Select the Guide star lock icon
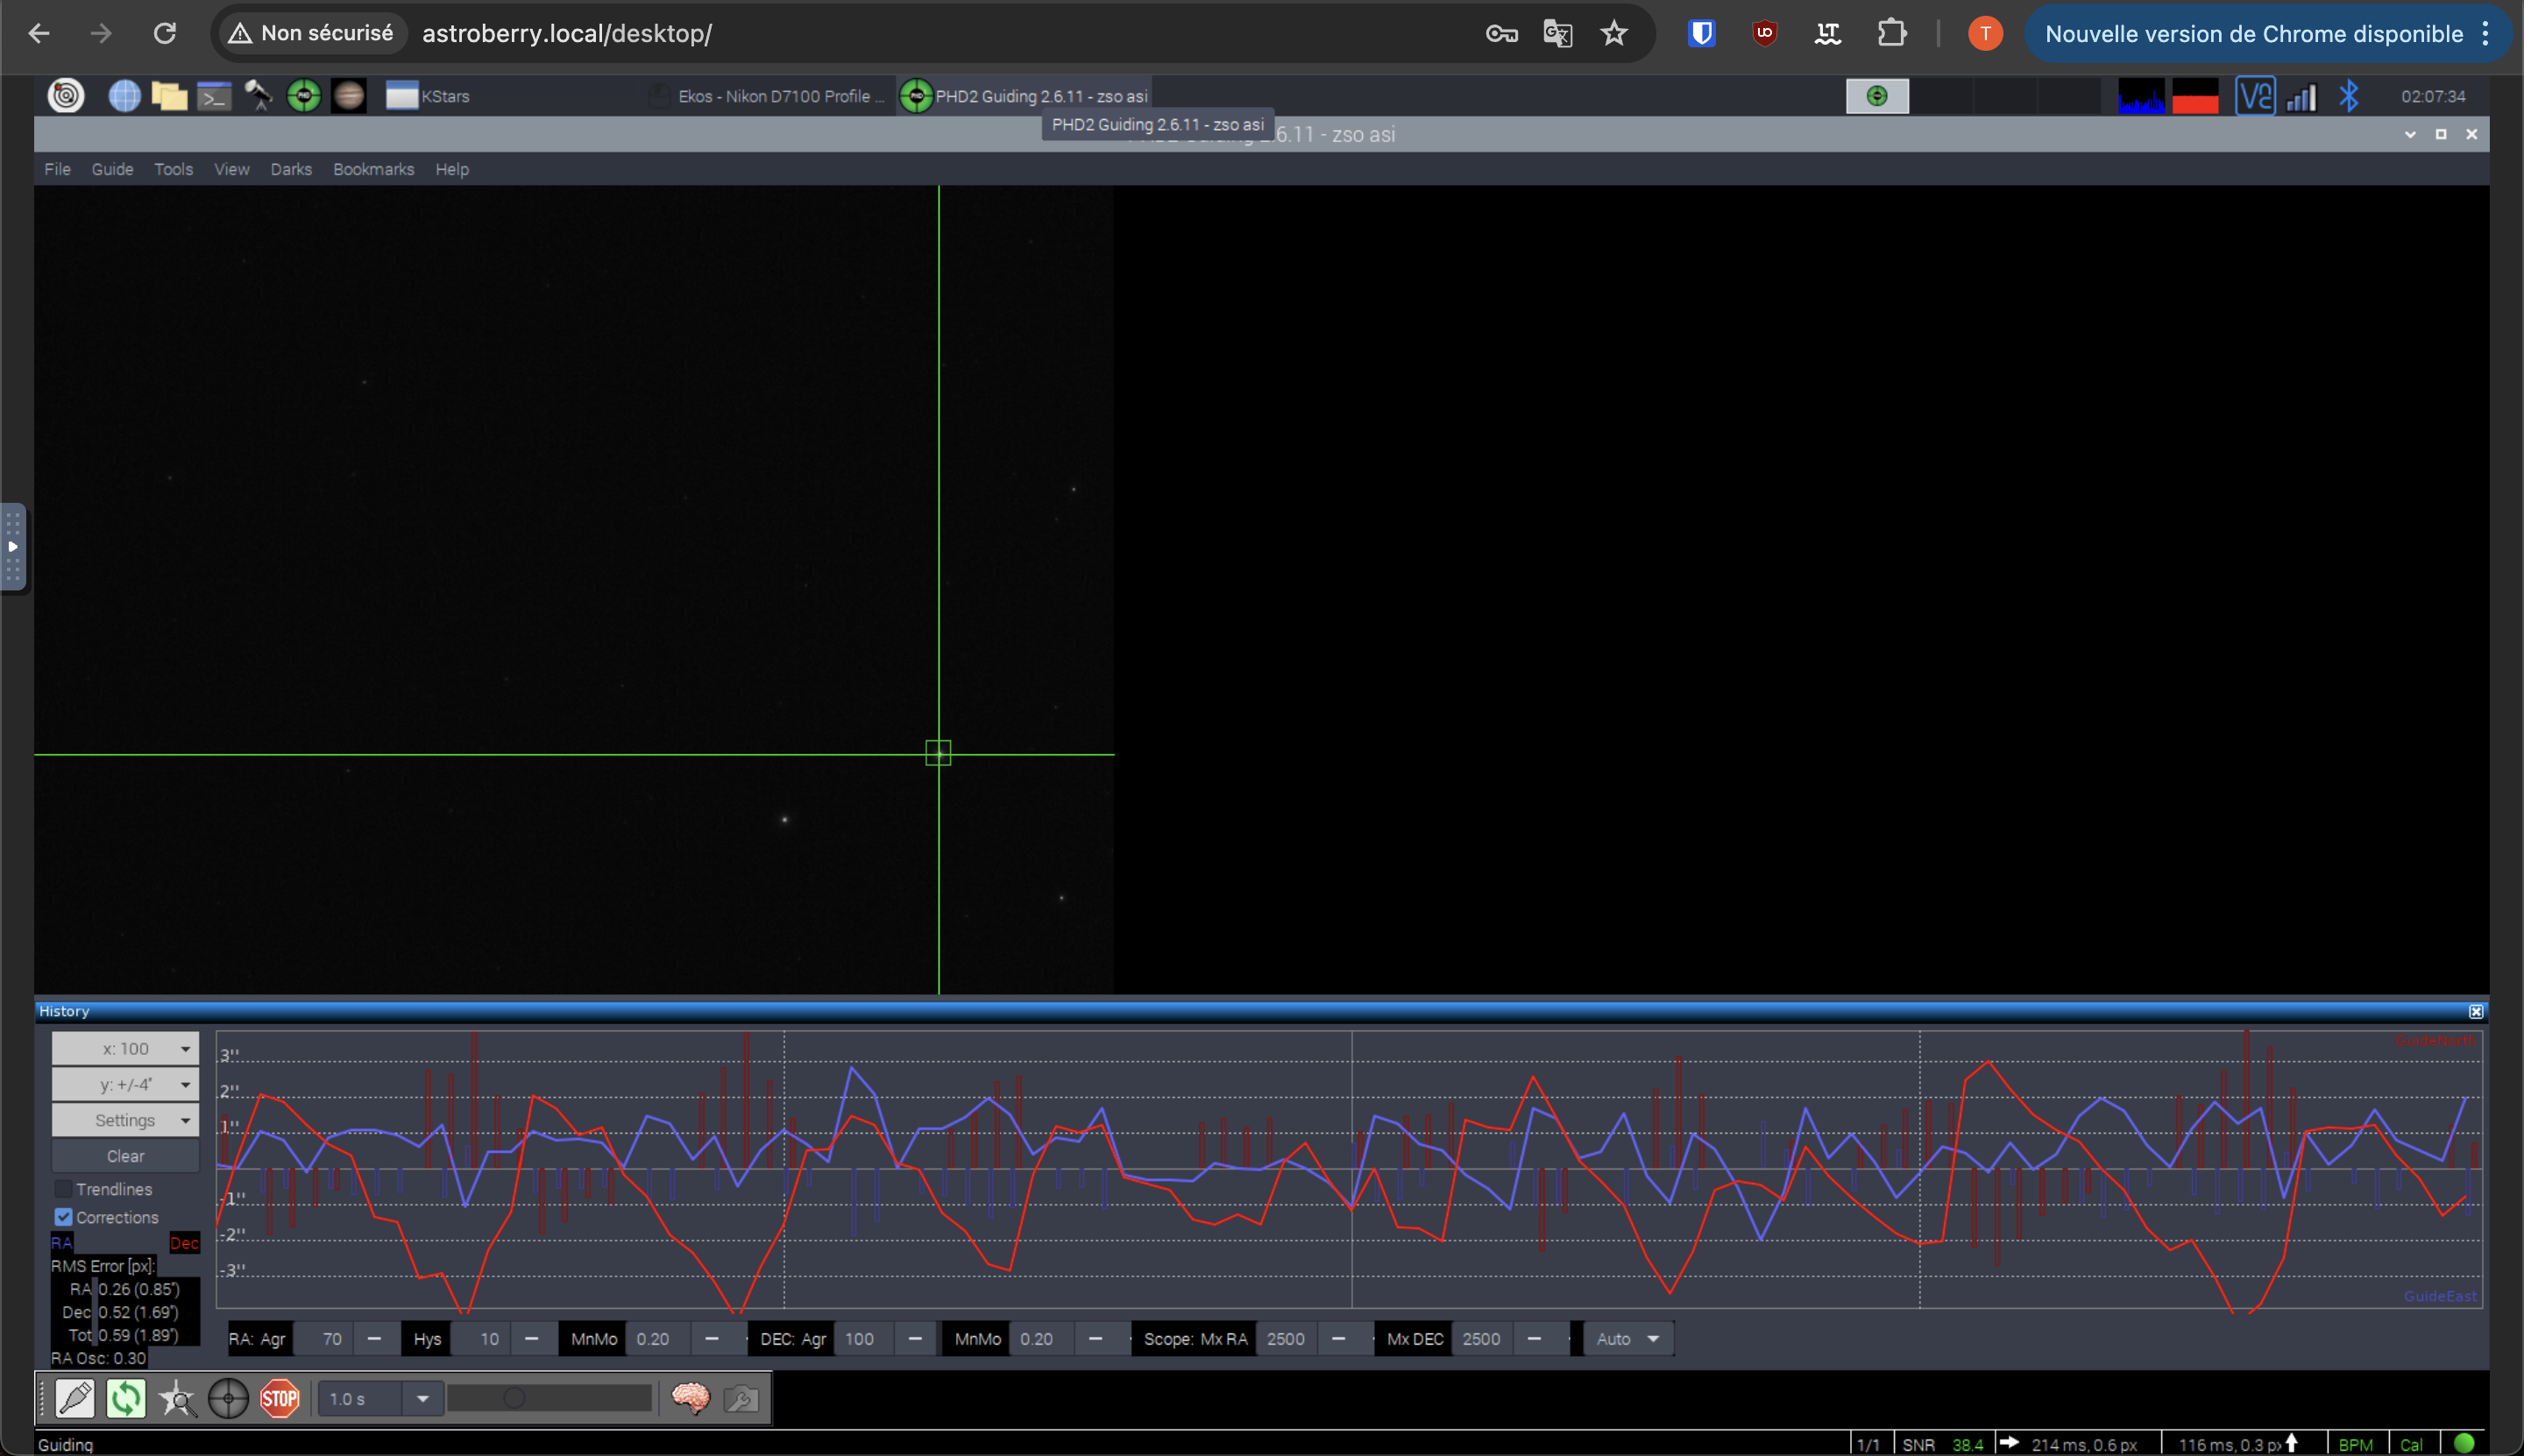2524x1456 pixels. pyautogui.click(x=227, y=1397)
